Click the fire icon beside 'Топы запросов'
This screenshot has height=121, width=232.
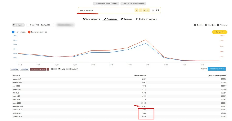pyautogui.click(x=83, y=19)
